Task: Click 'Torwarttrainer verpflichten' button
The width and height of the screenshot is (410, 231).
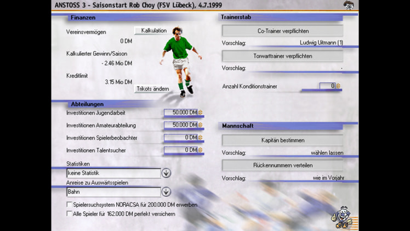Action: coord(283,56)
